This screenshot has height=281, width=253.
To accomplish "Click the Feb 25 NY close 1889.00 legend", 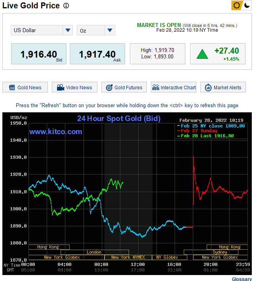I will tap(211, 126).
